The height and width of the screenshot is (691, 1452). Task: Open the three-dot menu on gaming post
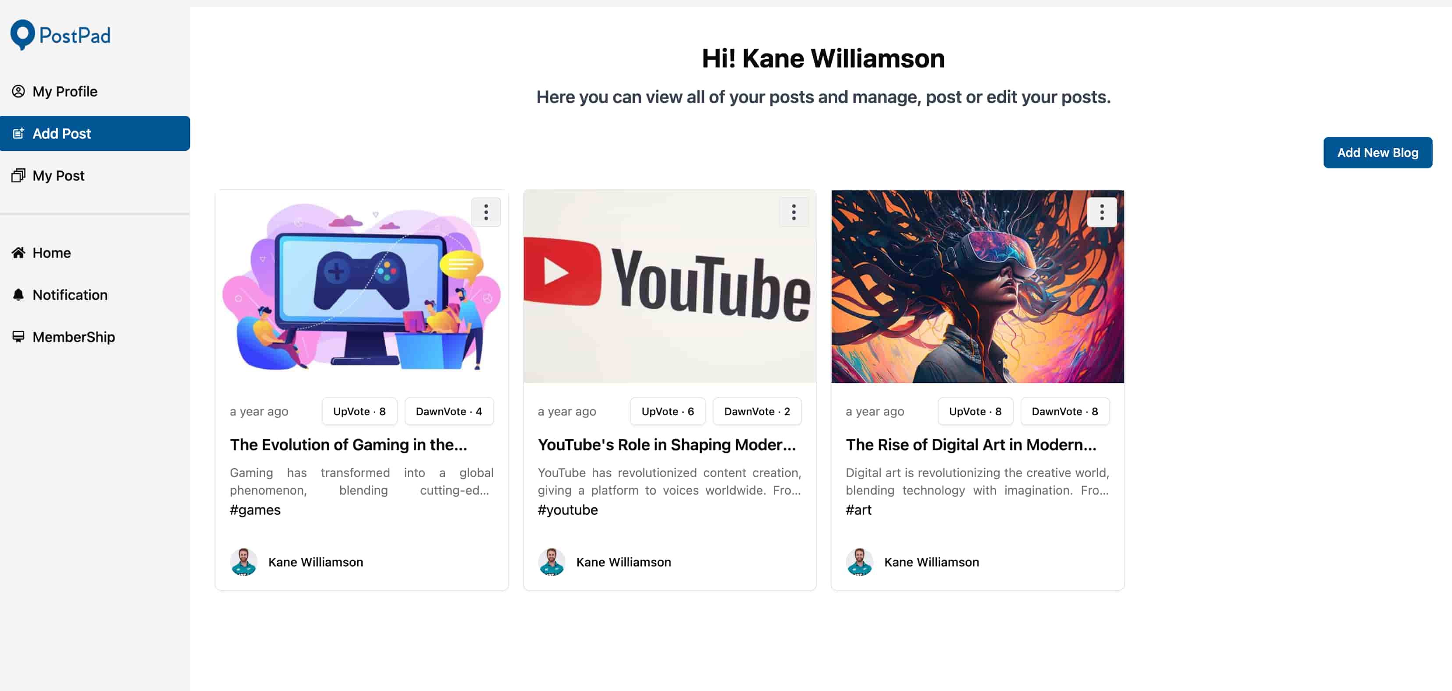pos(486,213)
